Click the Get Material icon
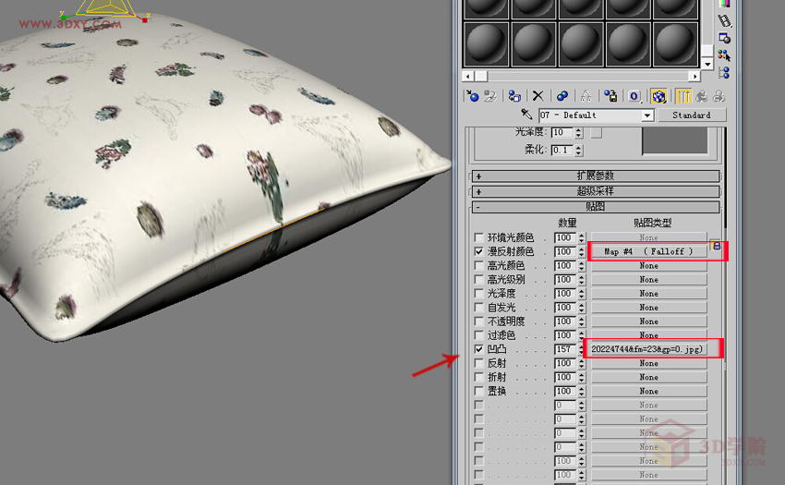The height and width of the screenshot is (485, 785). point(472,96)
